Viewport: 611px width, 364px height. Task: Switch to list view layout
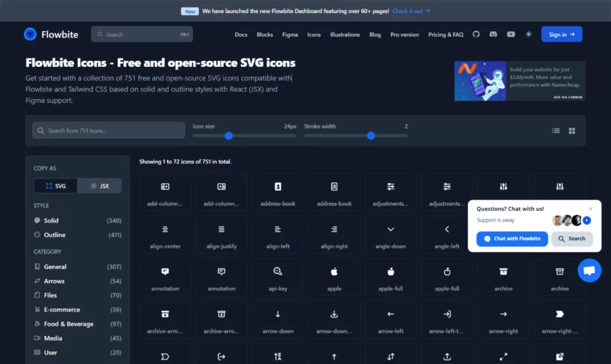pyautogui.click(x=556, y=131)
